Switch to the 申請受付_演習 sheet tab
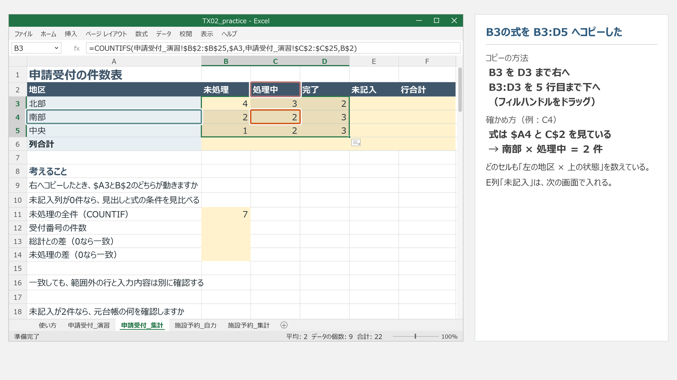Screen dimensions: 677x380 [x=89, y=325]
